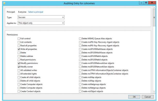Enable Create msSFU30NetId objects
This screenshot has width=158, height=101.
point(80,56)
